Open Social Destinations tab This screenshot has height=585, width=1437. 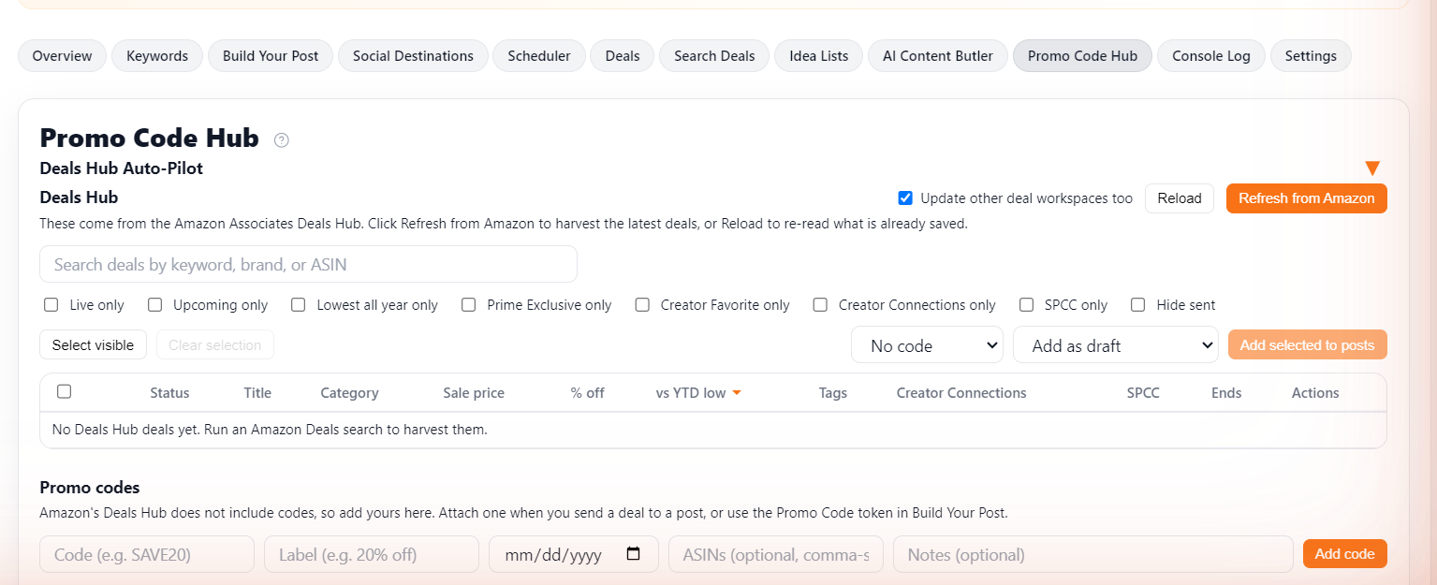pyautogui.click(x=413, y=56)
